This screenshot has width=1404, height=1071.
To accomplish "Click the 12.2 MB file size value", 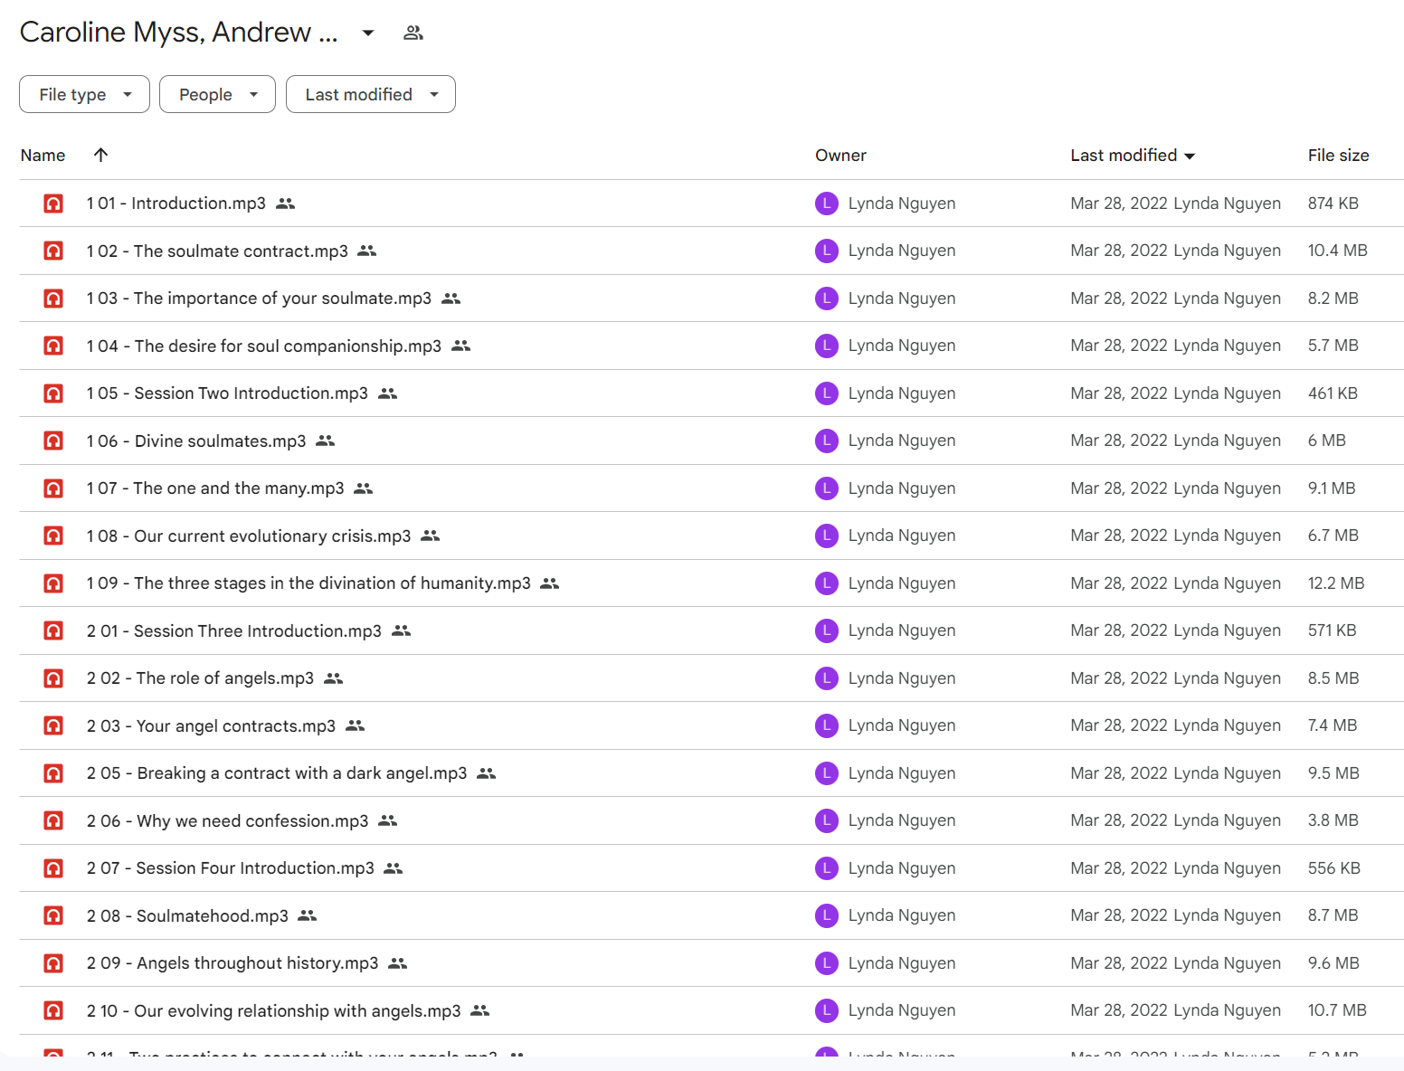I will coord(1336,583).
